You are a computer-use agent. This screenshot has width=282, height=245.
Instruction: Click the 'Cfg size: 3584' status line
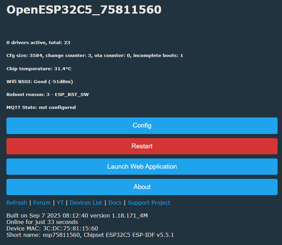95,56
